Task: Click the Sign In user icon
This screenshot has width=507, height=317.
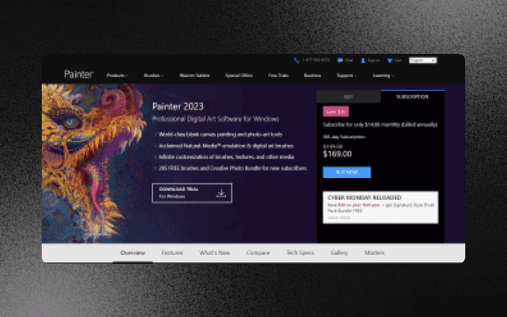Action: [363, 61]
